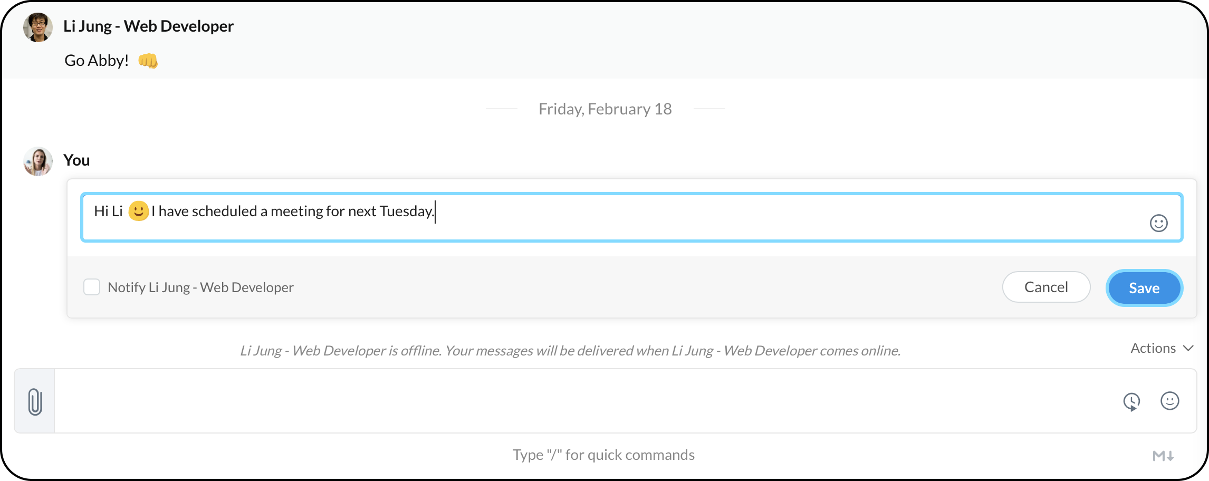
Task: Click the paperclip attach file icon
Action: tap(35, 402)
